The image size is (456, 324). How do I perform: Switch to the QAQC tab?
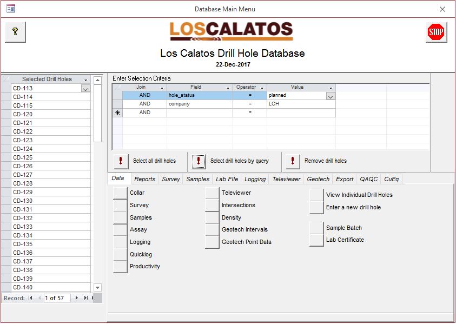point(368,179)
